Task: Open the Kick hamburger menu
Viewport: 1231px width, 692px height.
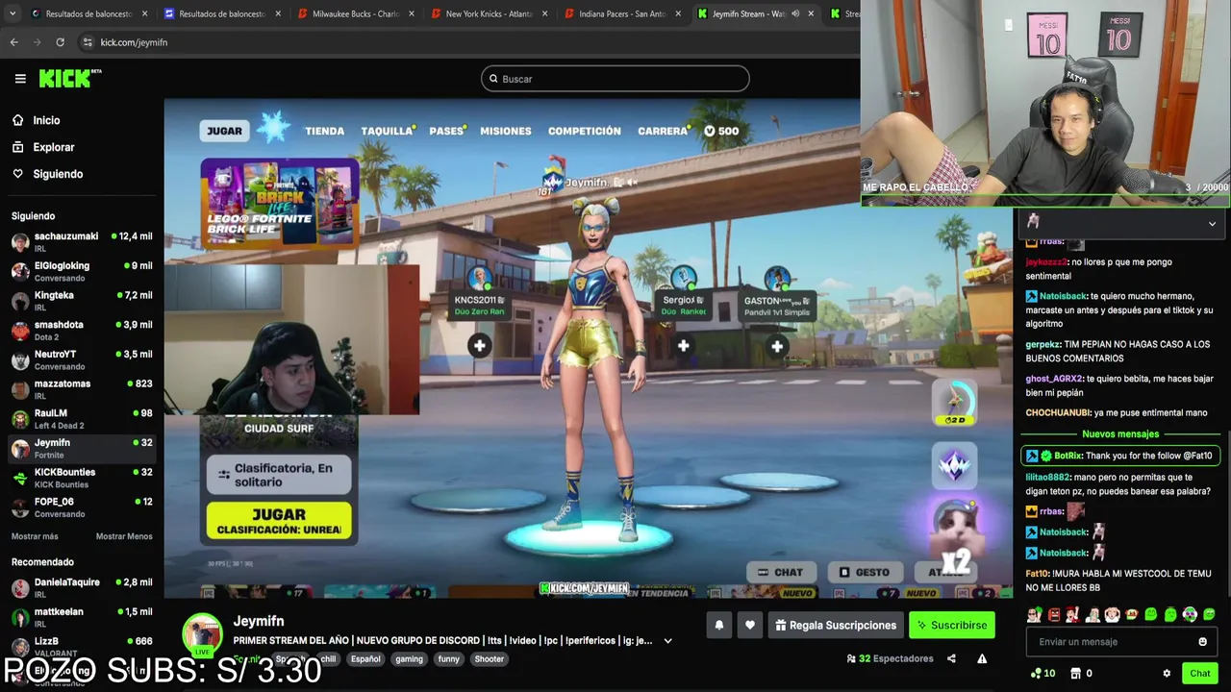Action: point(20,79)
